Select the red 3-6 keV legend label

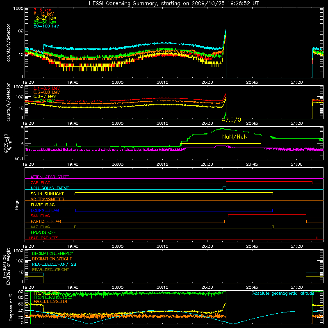[42, 10]
